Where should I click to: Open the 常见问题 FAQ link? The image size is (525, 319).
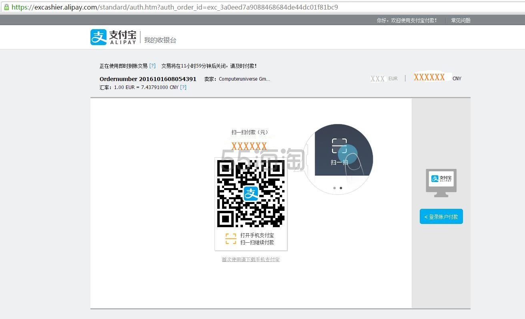[x=461, y=20]
